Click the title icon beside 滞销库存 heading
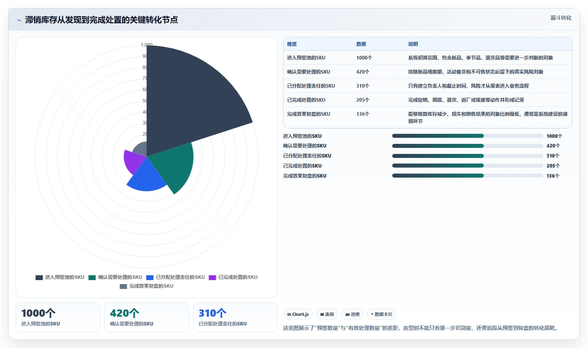 click(19, 20)
